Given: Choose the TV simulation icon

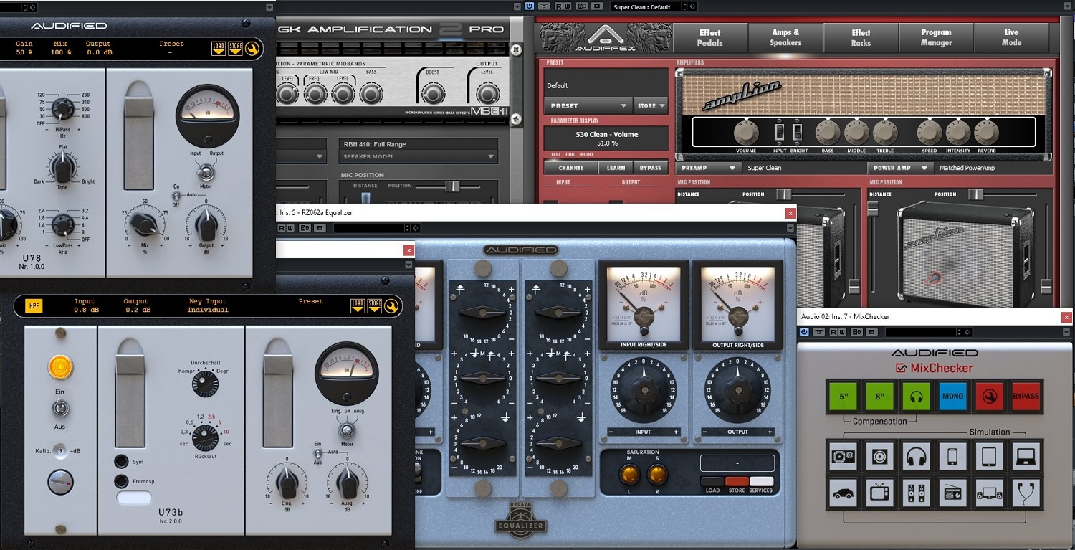Looking at the screenshot, I should click(x=880, y=493).
